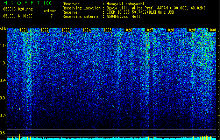Click the 1.1 kHz axis label

[x=3, y=45]
